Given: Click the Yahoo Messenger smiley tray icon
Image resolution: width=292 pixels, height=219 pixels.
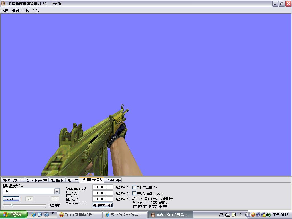Looking at the screenshot, I should click(253, 215).
